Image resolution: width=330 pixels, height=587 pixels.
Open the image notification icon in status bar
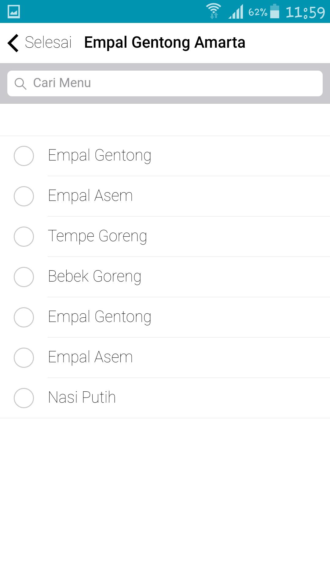[14, 12]
